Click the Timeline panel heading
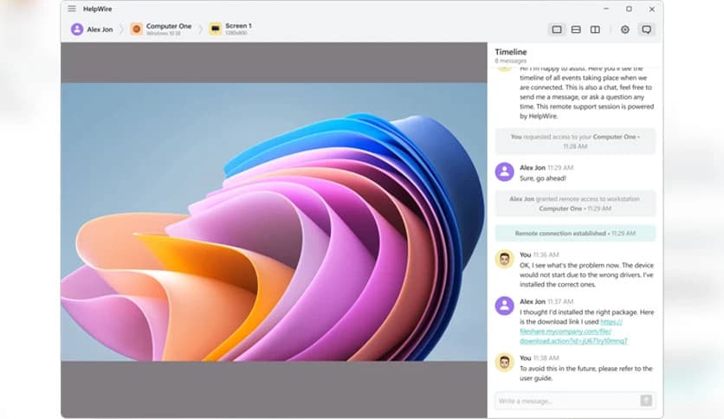Image resolution: width=724 pixels, height=419 pixels. 510,52
